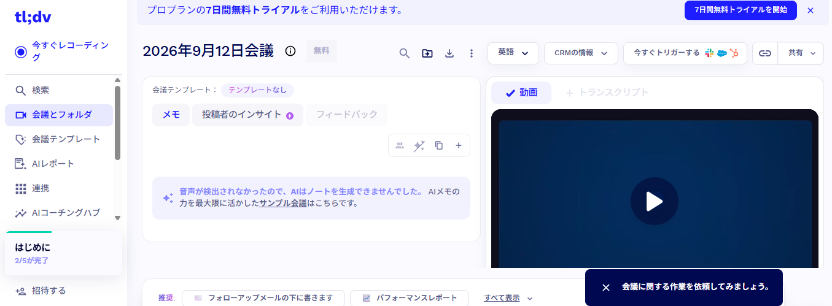
Task: Open 会議テンプレート in the sidebar
Action: click(58, 139)
